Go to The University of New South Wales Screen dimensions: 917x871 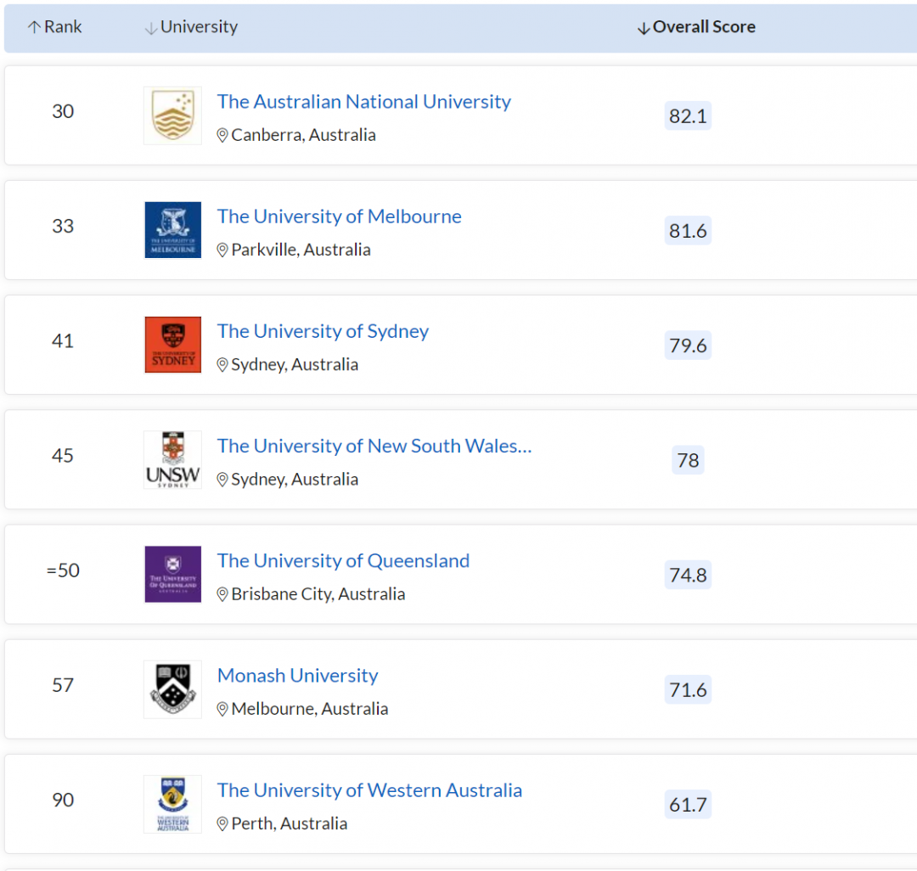click(374, 446)
